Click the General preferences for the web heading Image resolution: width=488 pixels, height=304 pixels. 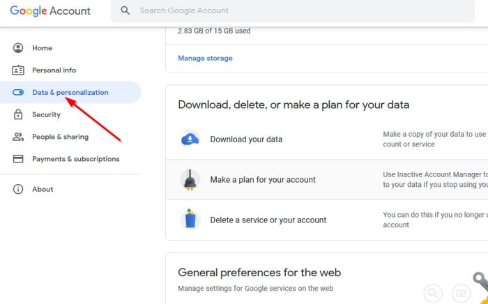tap(259, 273)
